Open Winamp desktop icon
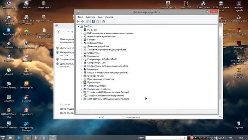 (9, 45)
